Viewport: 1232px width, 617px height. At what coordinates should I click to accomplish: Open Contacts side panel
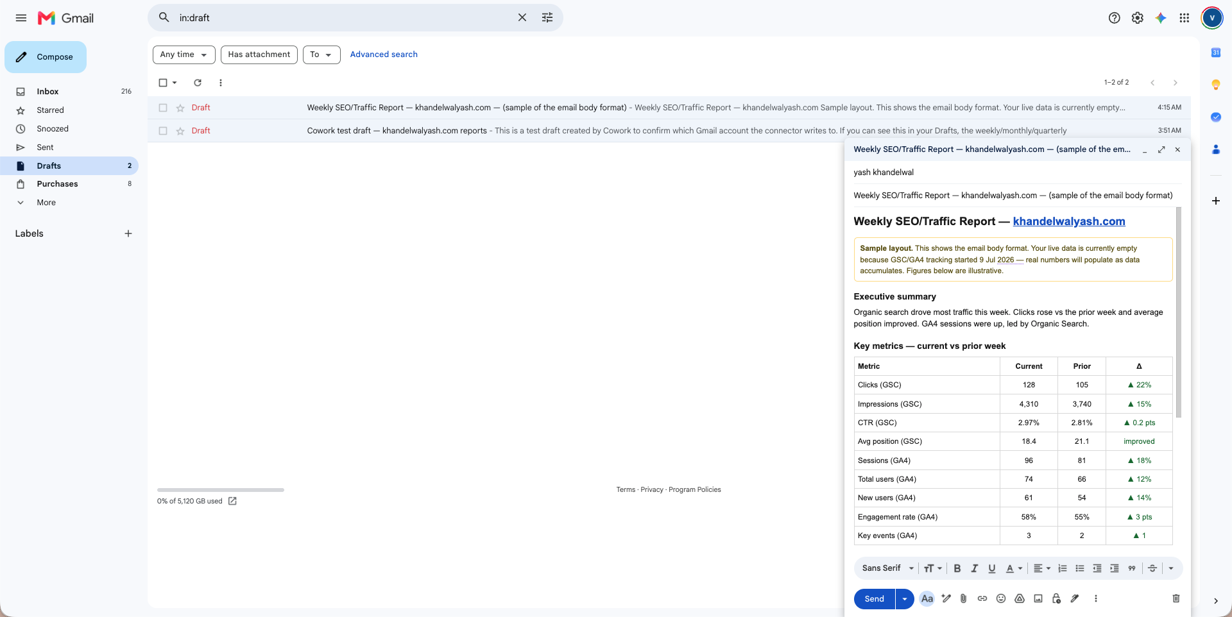coord(1215,149)
